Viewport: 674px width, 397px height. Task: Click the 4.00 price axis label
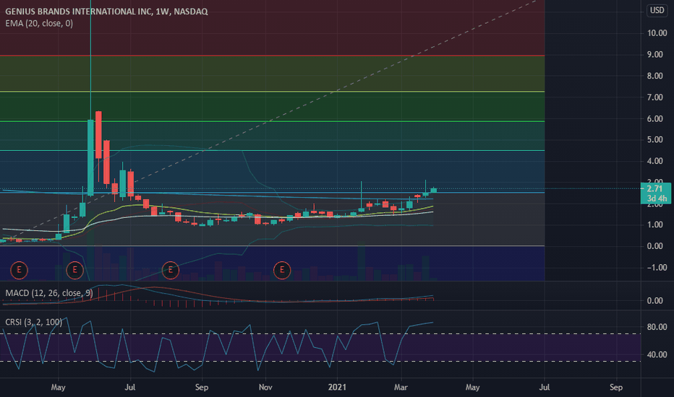(x=655, y=162)
